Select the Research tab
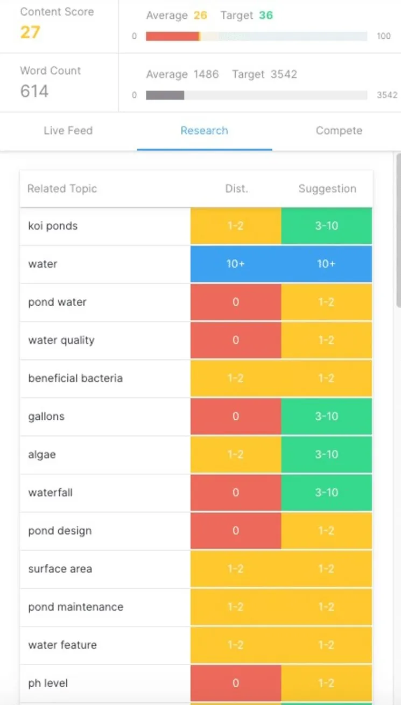The image size is (401, 705). pos(204,131)
